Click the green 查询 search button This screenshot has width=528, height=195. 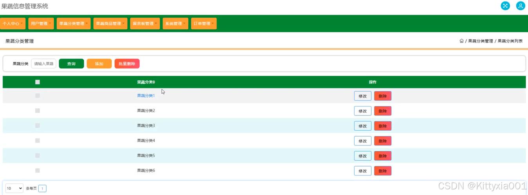pos(71,64)
